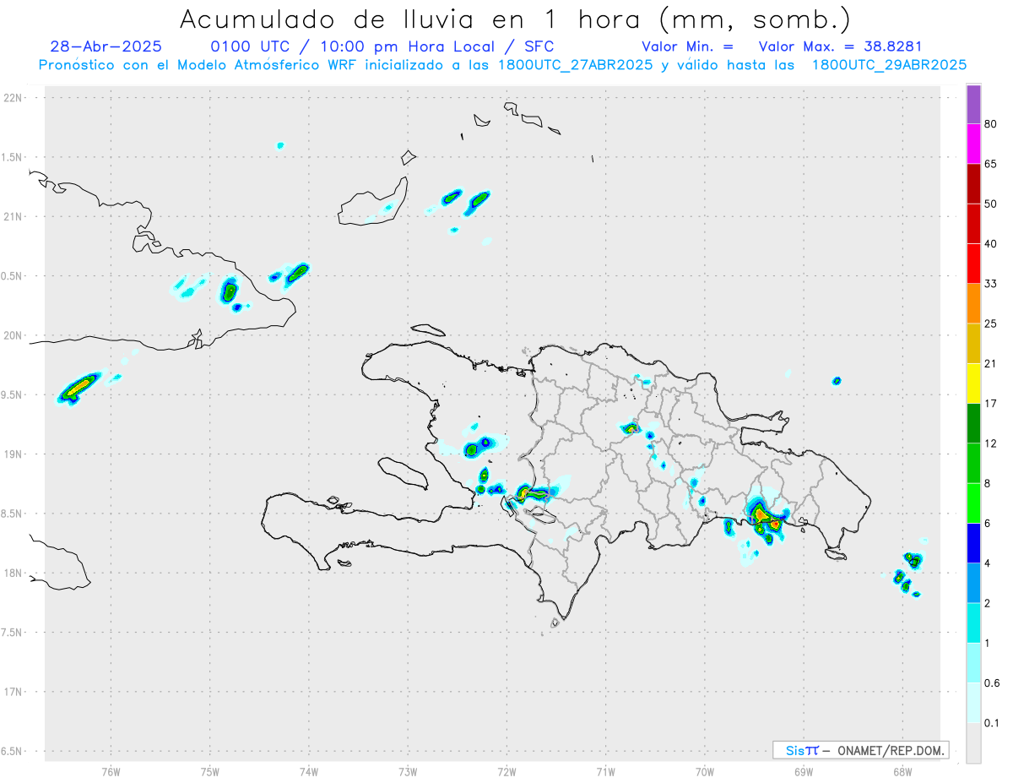Click the '18N' latitude label

point(14,573)
